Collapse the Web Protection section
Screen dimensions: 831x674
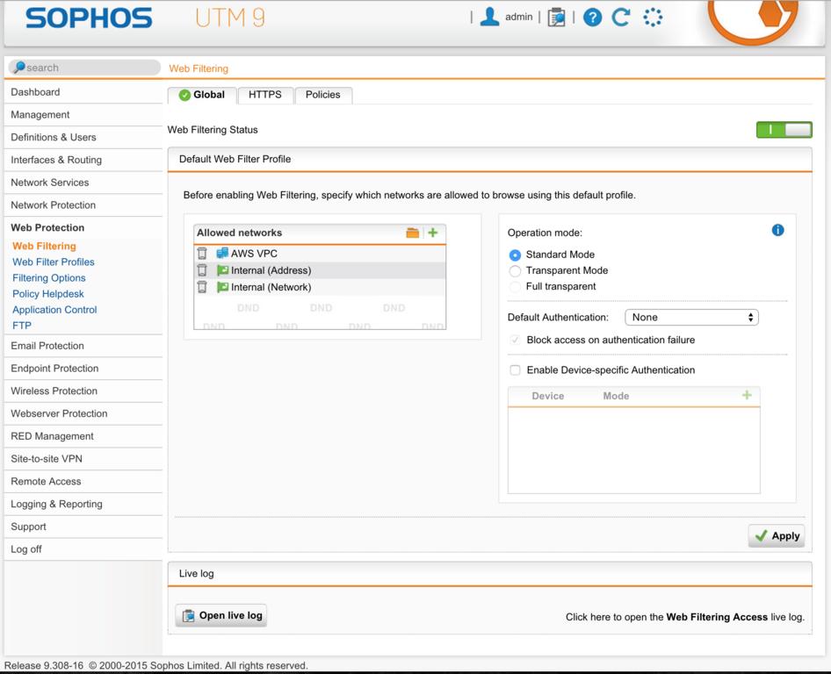83,227
